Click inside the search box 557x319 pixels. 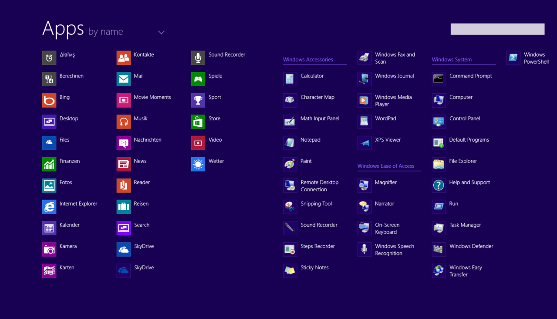point(497,29)
